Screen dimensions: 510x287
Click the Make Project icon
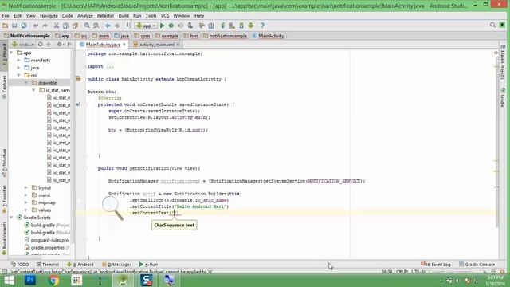(x=129, y=26)
